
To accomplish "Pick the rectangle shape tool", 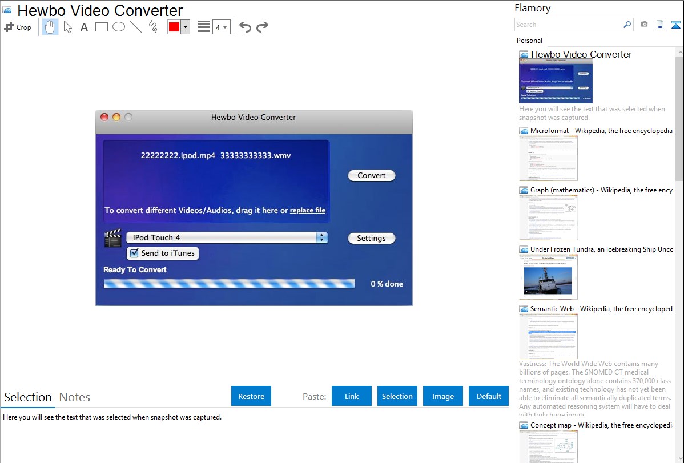I will point(101,27).
